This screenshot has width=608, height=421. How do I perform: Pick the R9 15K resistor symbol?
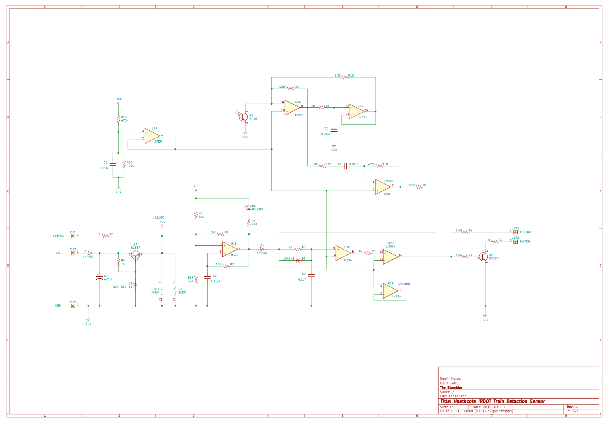pyautogui.click(x=220, y=234)
